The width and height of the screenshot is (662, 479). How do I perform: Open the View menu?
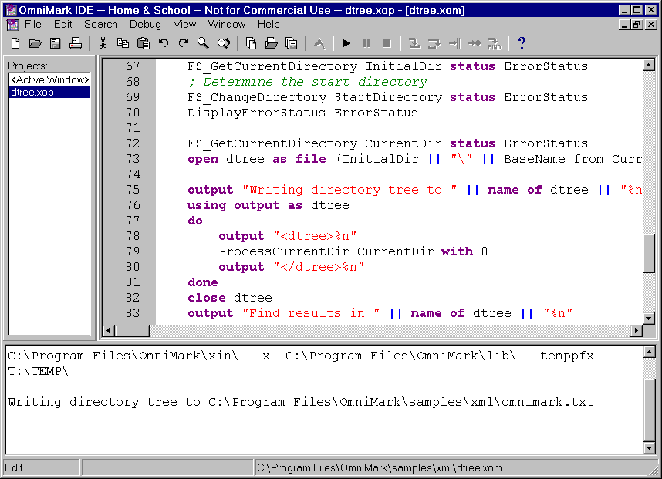point(184,25)
